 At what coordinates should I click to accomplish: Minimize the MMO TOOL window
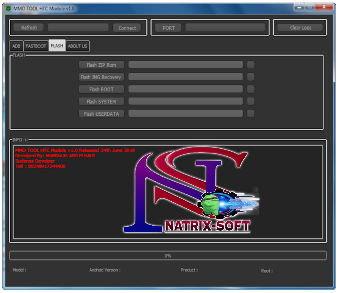pos(299,7)
